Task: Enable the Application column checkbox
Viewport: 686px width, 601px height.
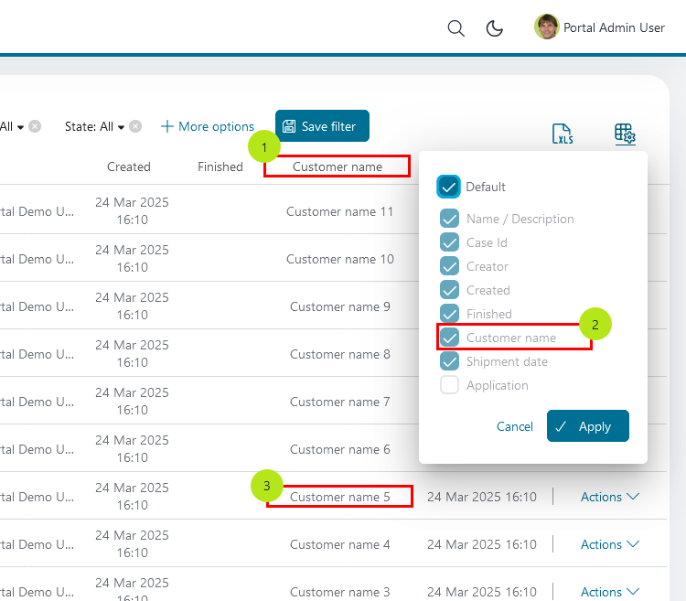Action: [449, 385]
